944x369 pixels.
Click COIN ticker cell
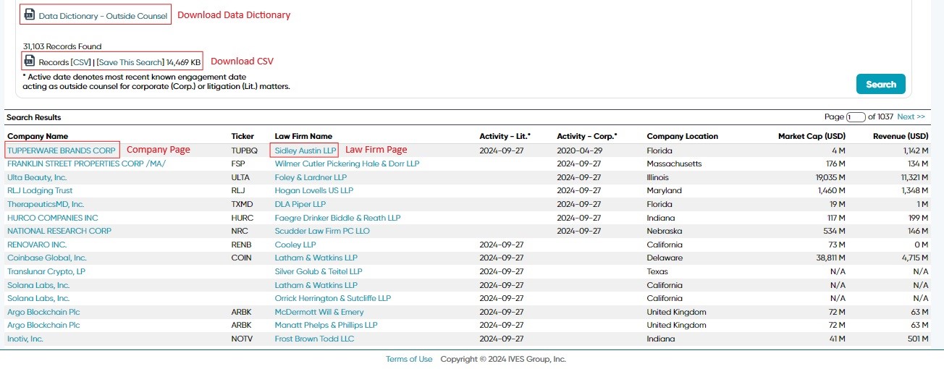(241, 258)
